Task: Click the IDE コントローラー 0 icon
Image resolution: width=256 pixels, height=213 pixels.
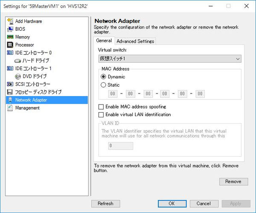Action: [x=11, y=53]
